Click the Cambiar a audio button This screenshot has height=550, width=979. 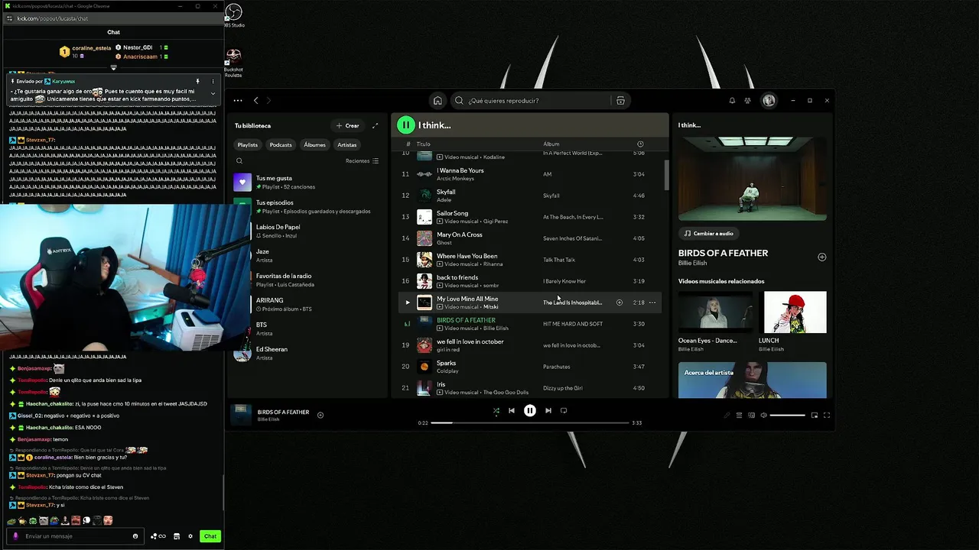709,233
